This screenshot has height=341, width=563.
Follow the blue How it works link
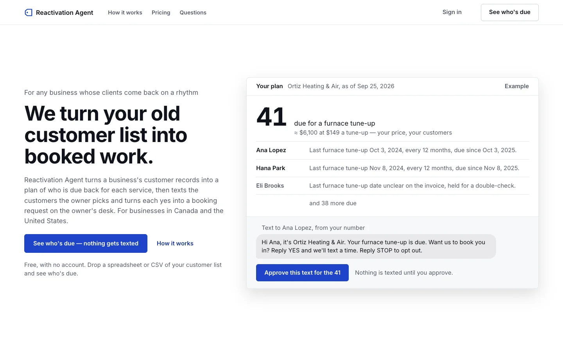pyautogui.click(x=175, y=243)
